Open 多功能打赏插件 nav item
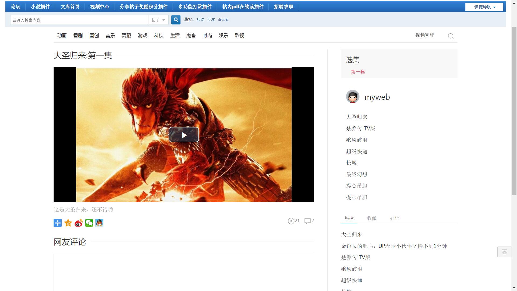The height and width of the screenshot is (291, 517). (195, 7)
